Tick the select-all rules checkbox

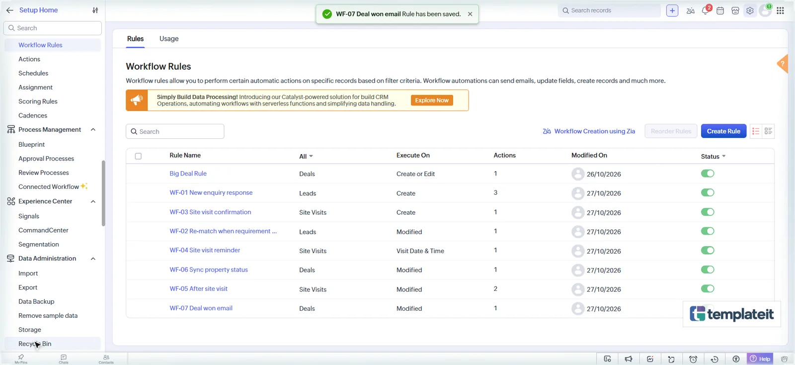tap(138, 156)
